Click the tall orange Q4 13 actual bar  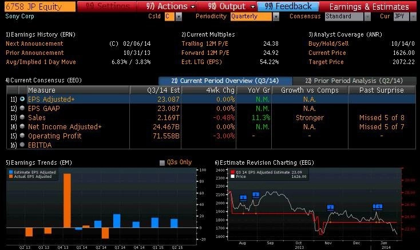click(67, 200)
